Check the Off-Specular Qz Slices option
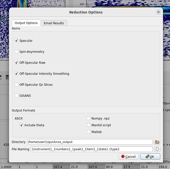Screen dimensions: 170x169 16,84
